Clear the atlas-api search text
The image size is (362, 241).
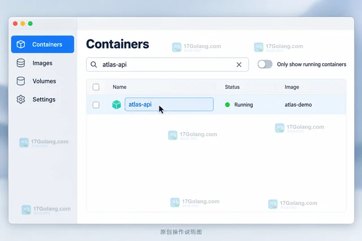239,64
